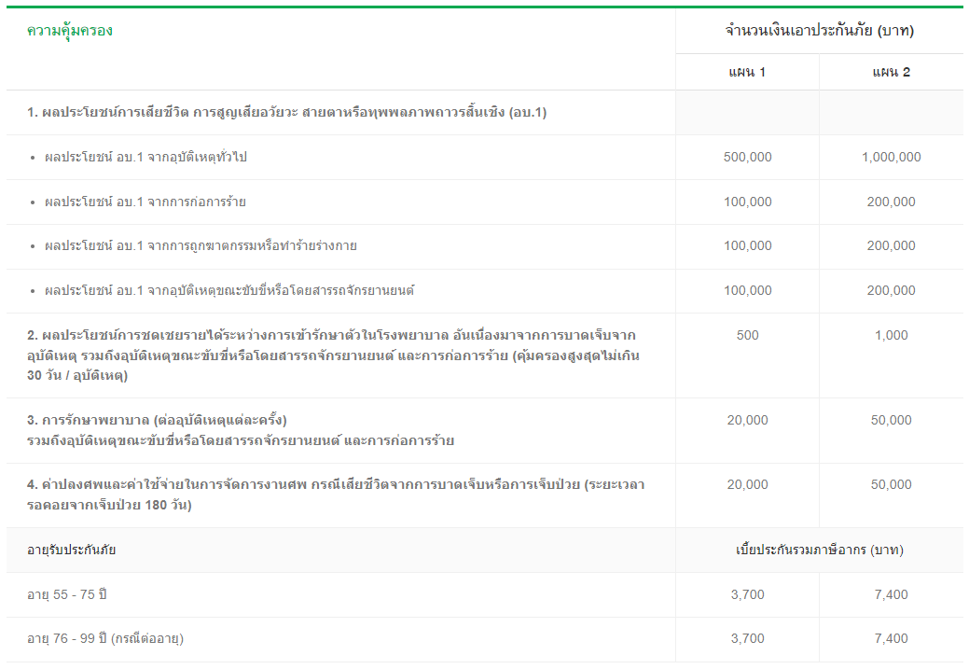Screen dimensions: 969x669
Task: Select the 500 value in section 2
Action: [x=747, y=335]
